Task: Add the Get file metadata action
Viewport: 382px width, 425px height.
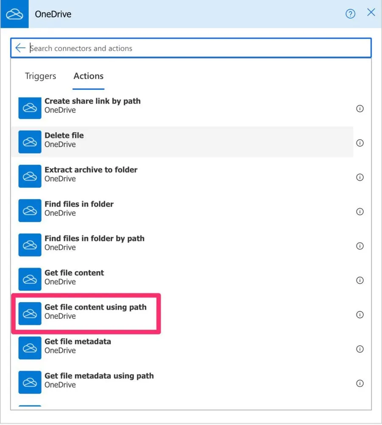Action: tap(78, 346)
